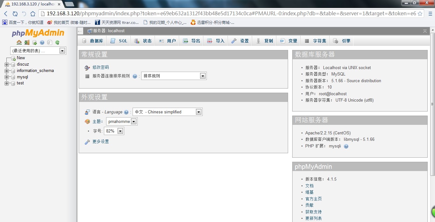Reload navigation panel with green refresh icon
Image resolution: width=435 pixels, height=222 pixels.
point(57,42)
